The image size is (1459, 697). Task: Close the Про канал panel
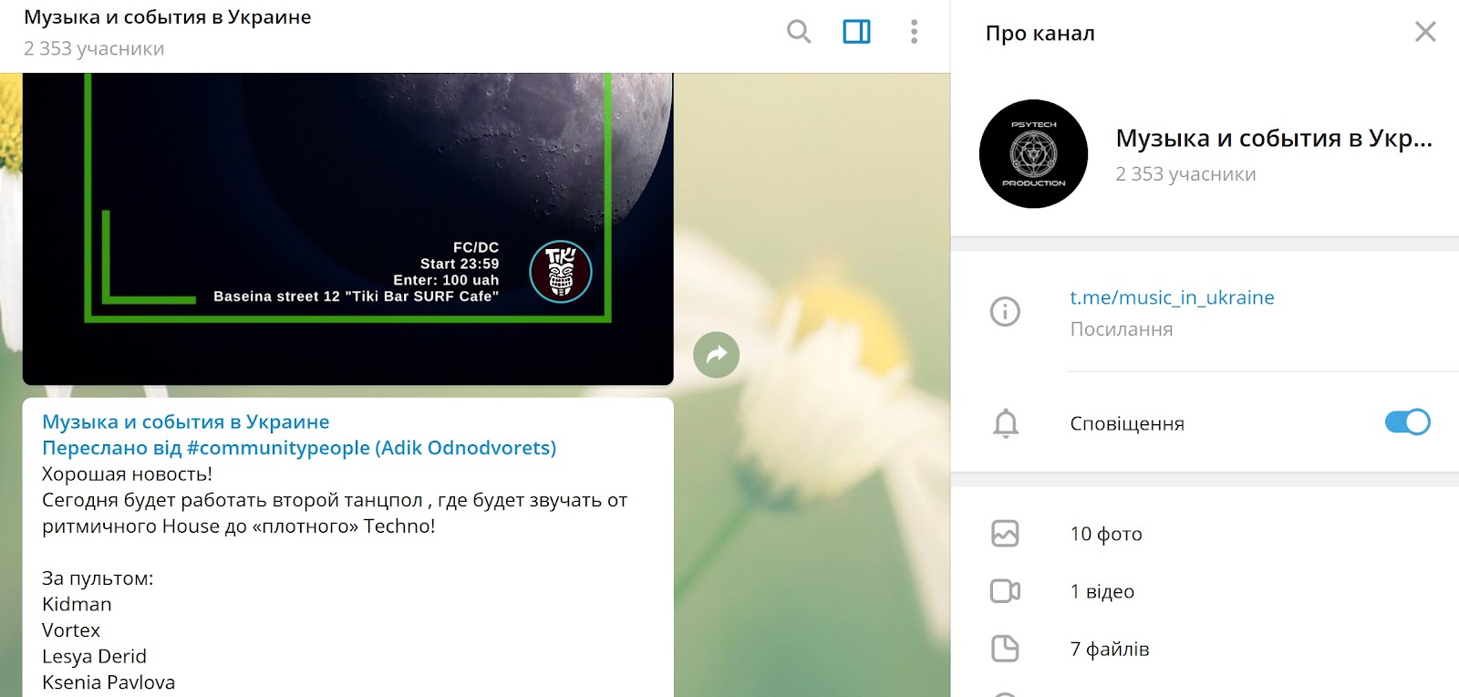(x=1425, y=32)
